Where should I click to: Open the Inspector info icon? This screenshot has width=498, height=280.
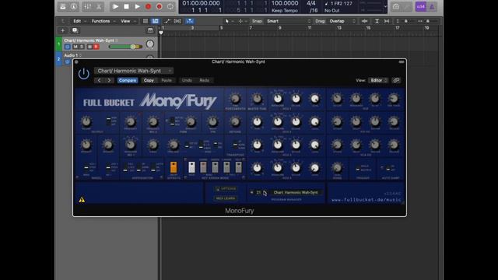pos(74,6)
